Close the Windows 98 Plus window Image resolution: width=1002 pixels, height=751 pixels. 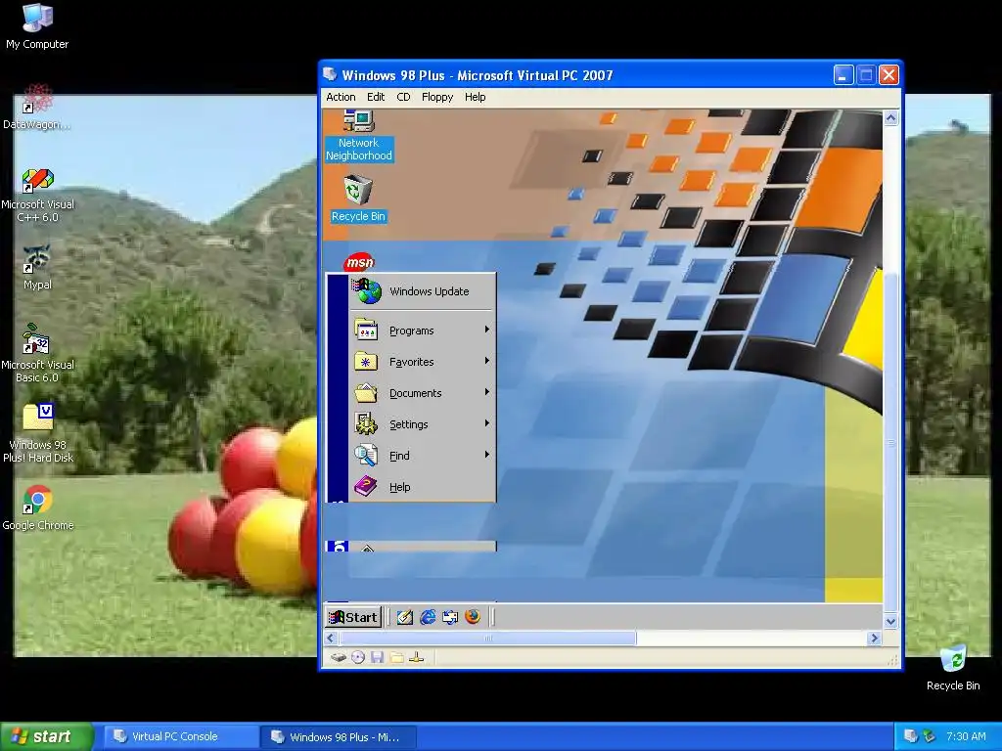[x=888, y=75]
